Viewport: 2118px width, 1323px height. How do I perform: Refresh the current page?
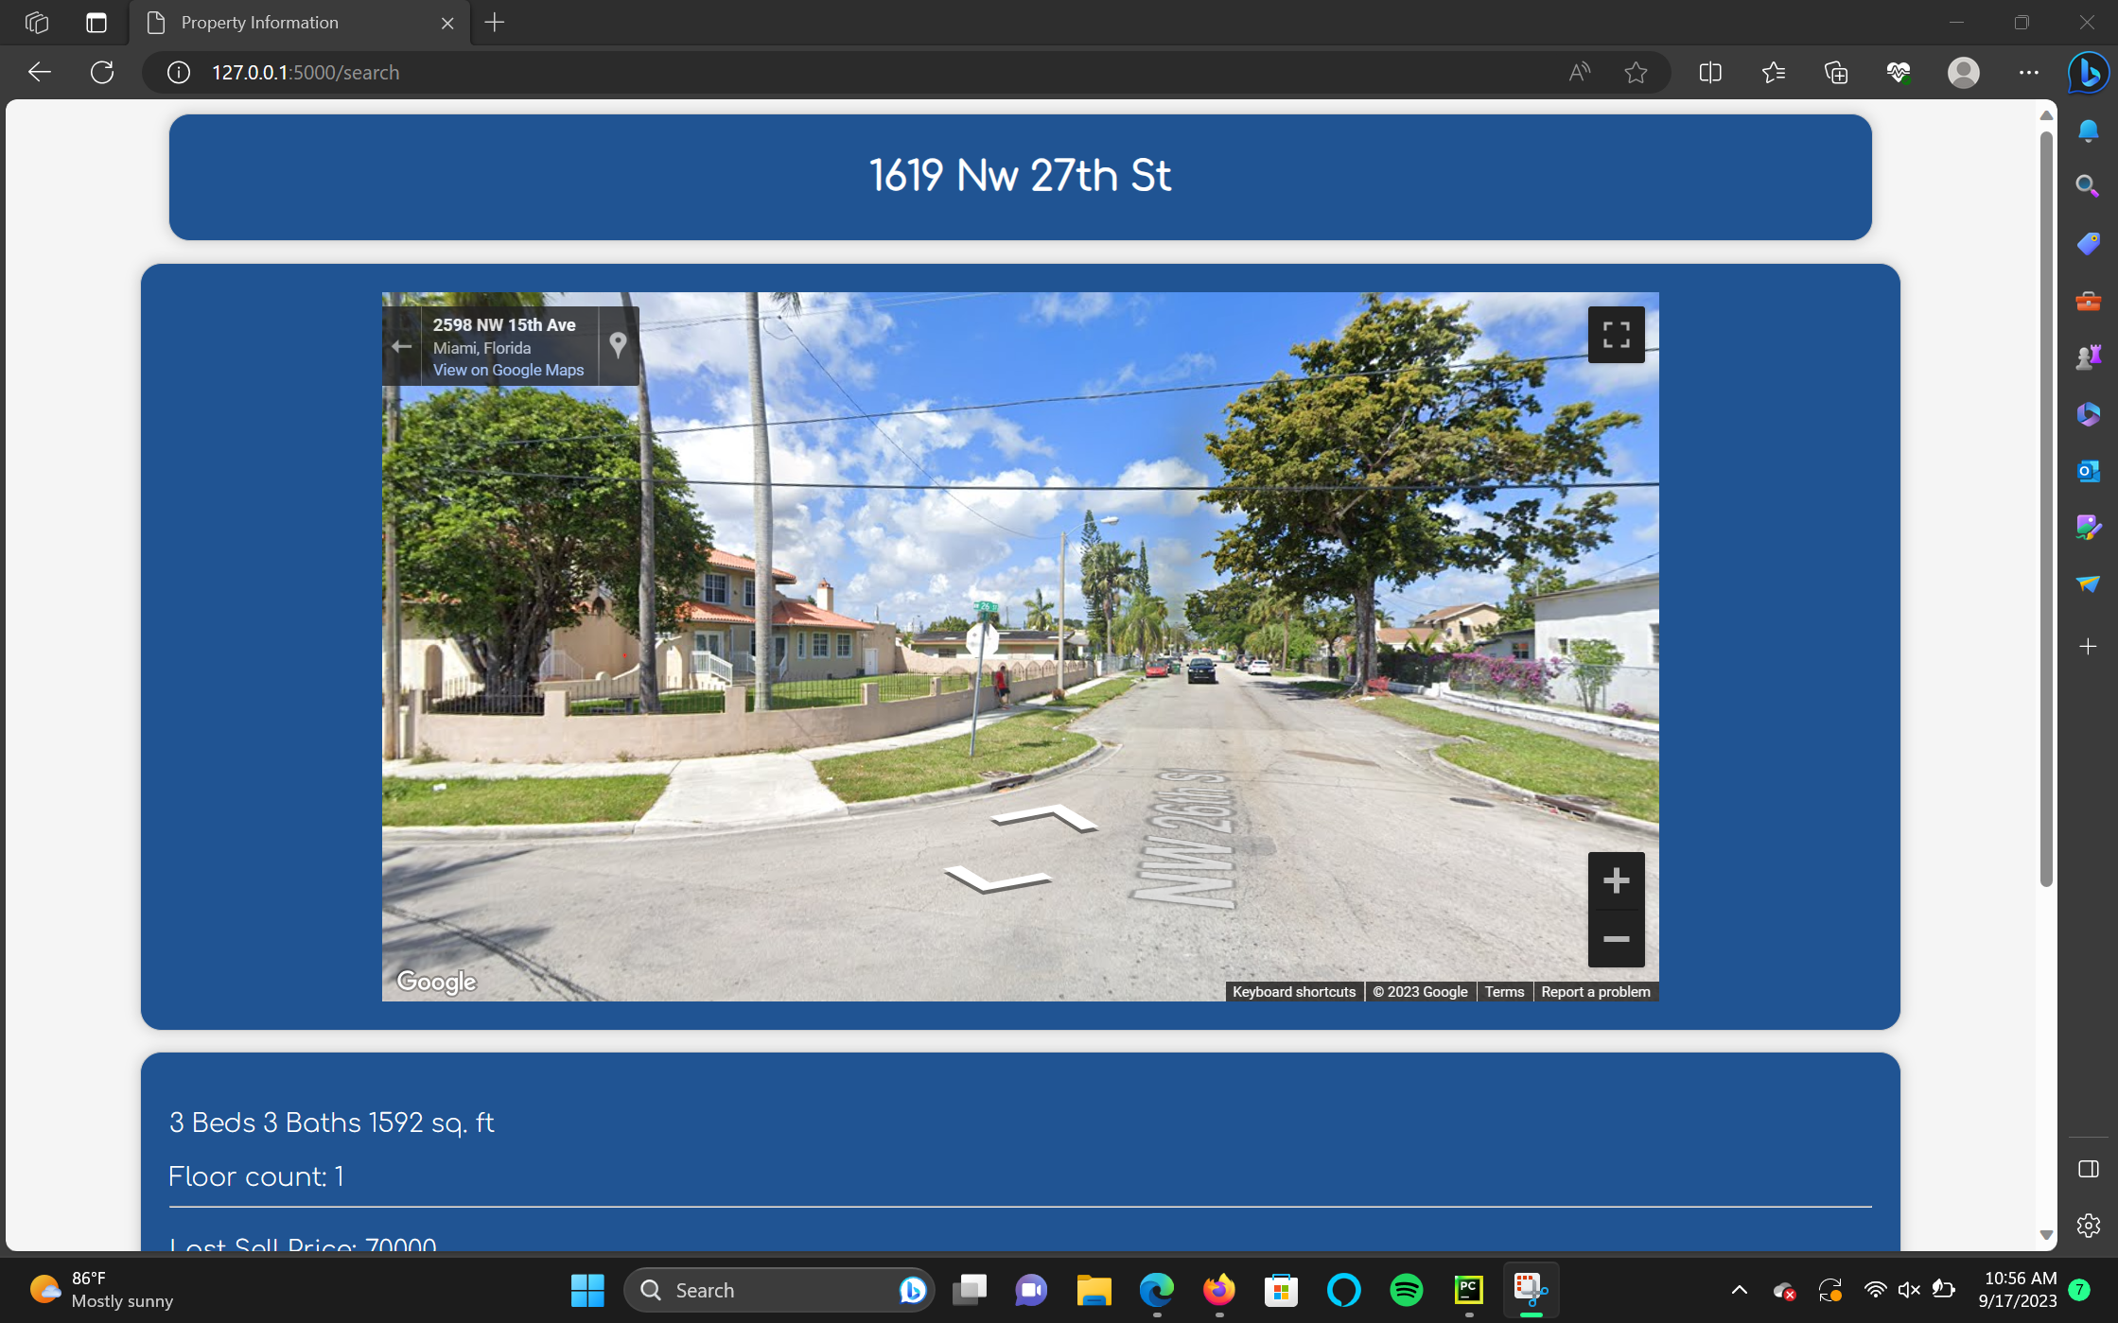point(102,73)
